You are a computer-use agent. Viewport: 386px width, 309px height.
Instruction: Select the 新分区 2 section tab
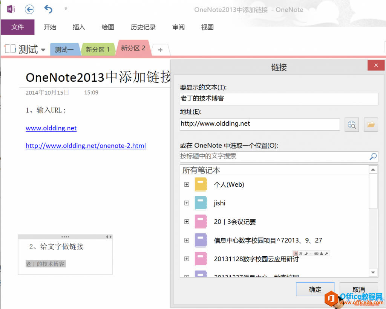pyautogui.click(x=133, y=48)
